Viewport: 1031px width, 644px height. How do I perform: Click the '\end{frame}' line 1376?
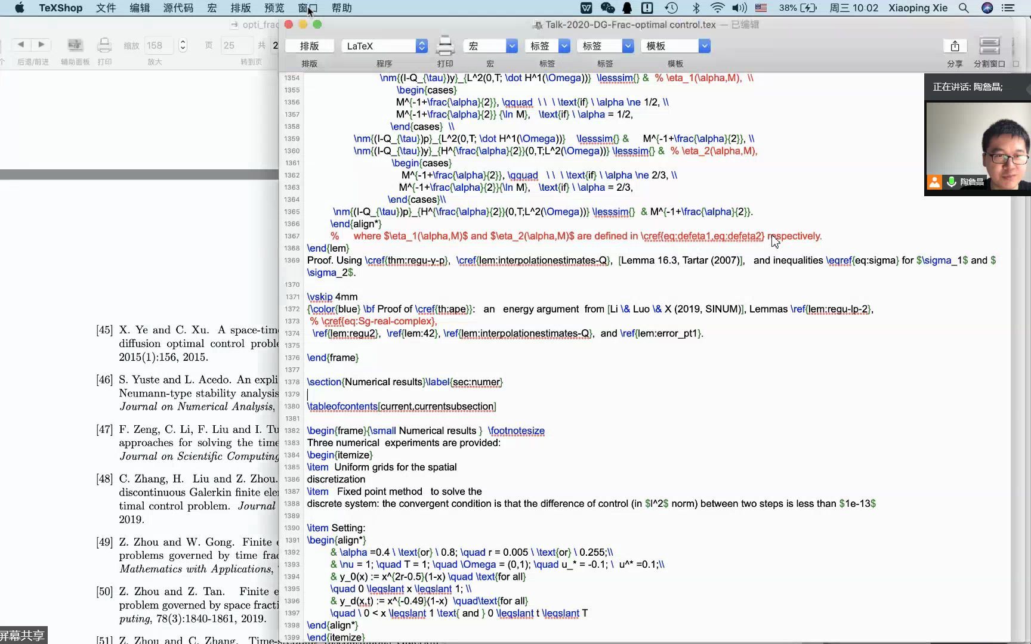coord(332,357)
